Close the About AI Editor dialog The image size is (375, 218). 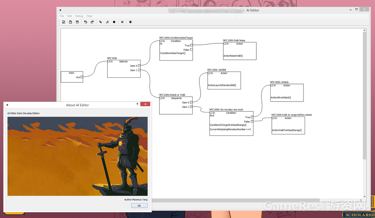pos(145,104)
